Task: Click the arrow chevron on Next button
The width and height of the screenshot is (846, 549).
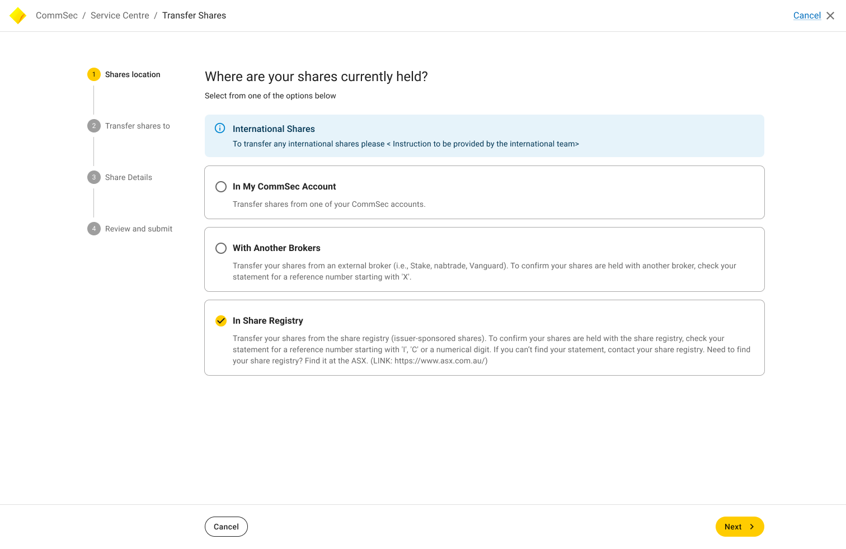Action: coord(751,527)
